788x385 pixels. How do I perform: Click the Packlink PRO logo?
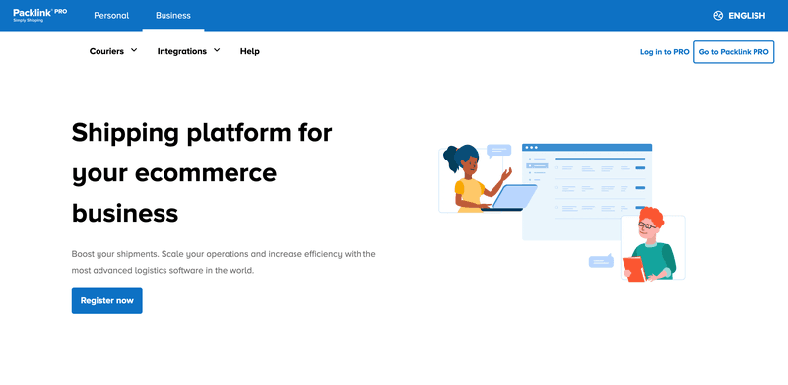point(39,15)
